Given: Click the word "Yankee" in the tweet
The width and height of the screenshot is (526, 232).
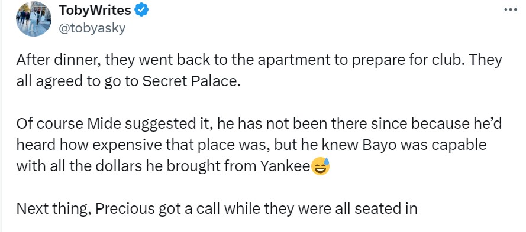Looking at the screenshot, I should coord(285,166).
